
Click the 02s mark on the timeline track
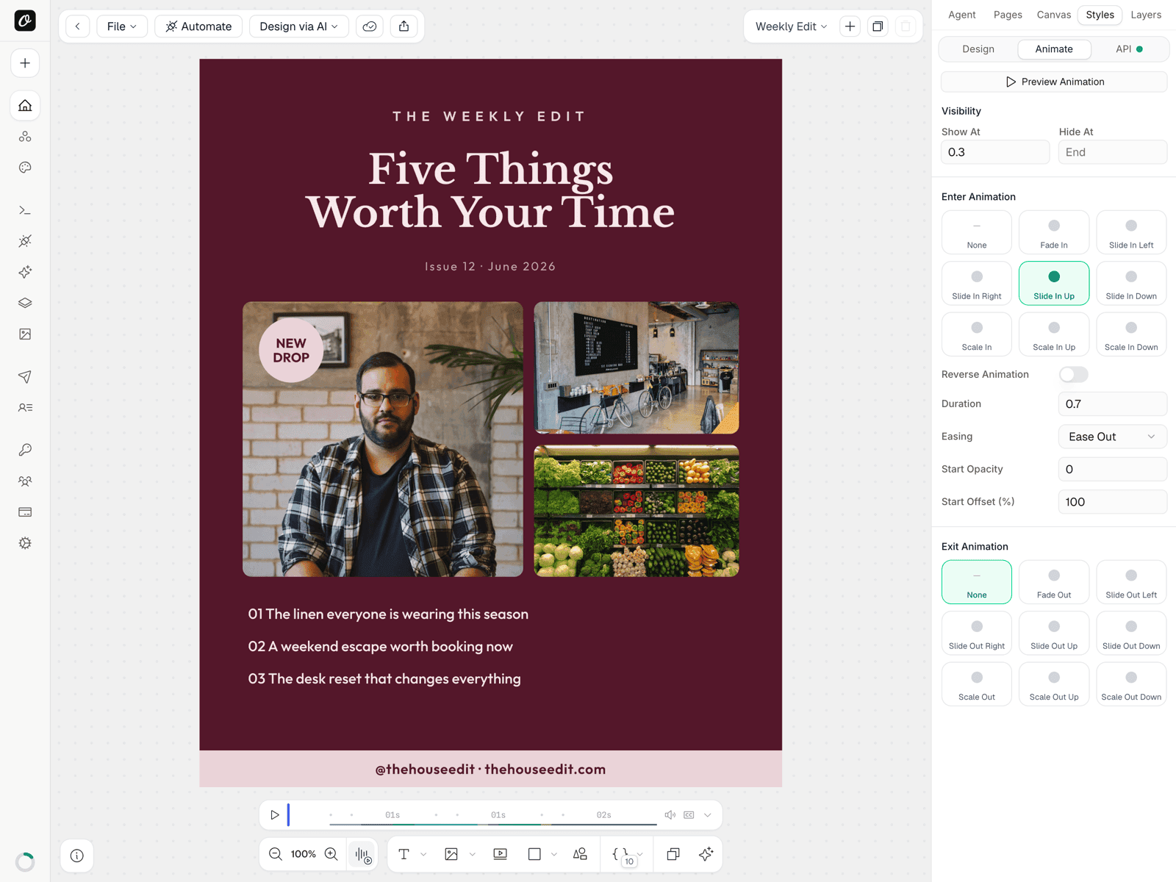(x=604, y=815)
